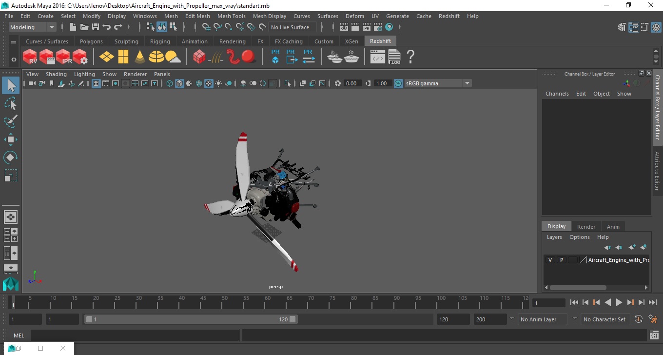
Task: Open the No Anim Layer dropdown
Action: [538, 319]
